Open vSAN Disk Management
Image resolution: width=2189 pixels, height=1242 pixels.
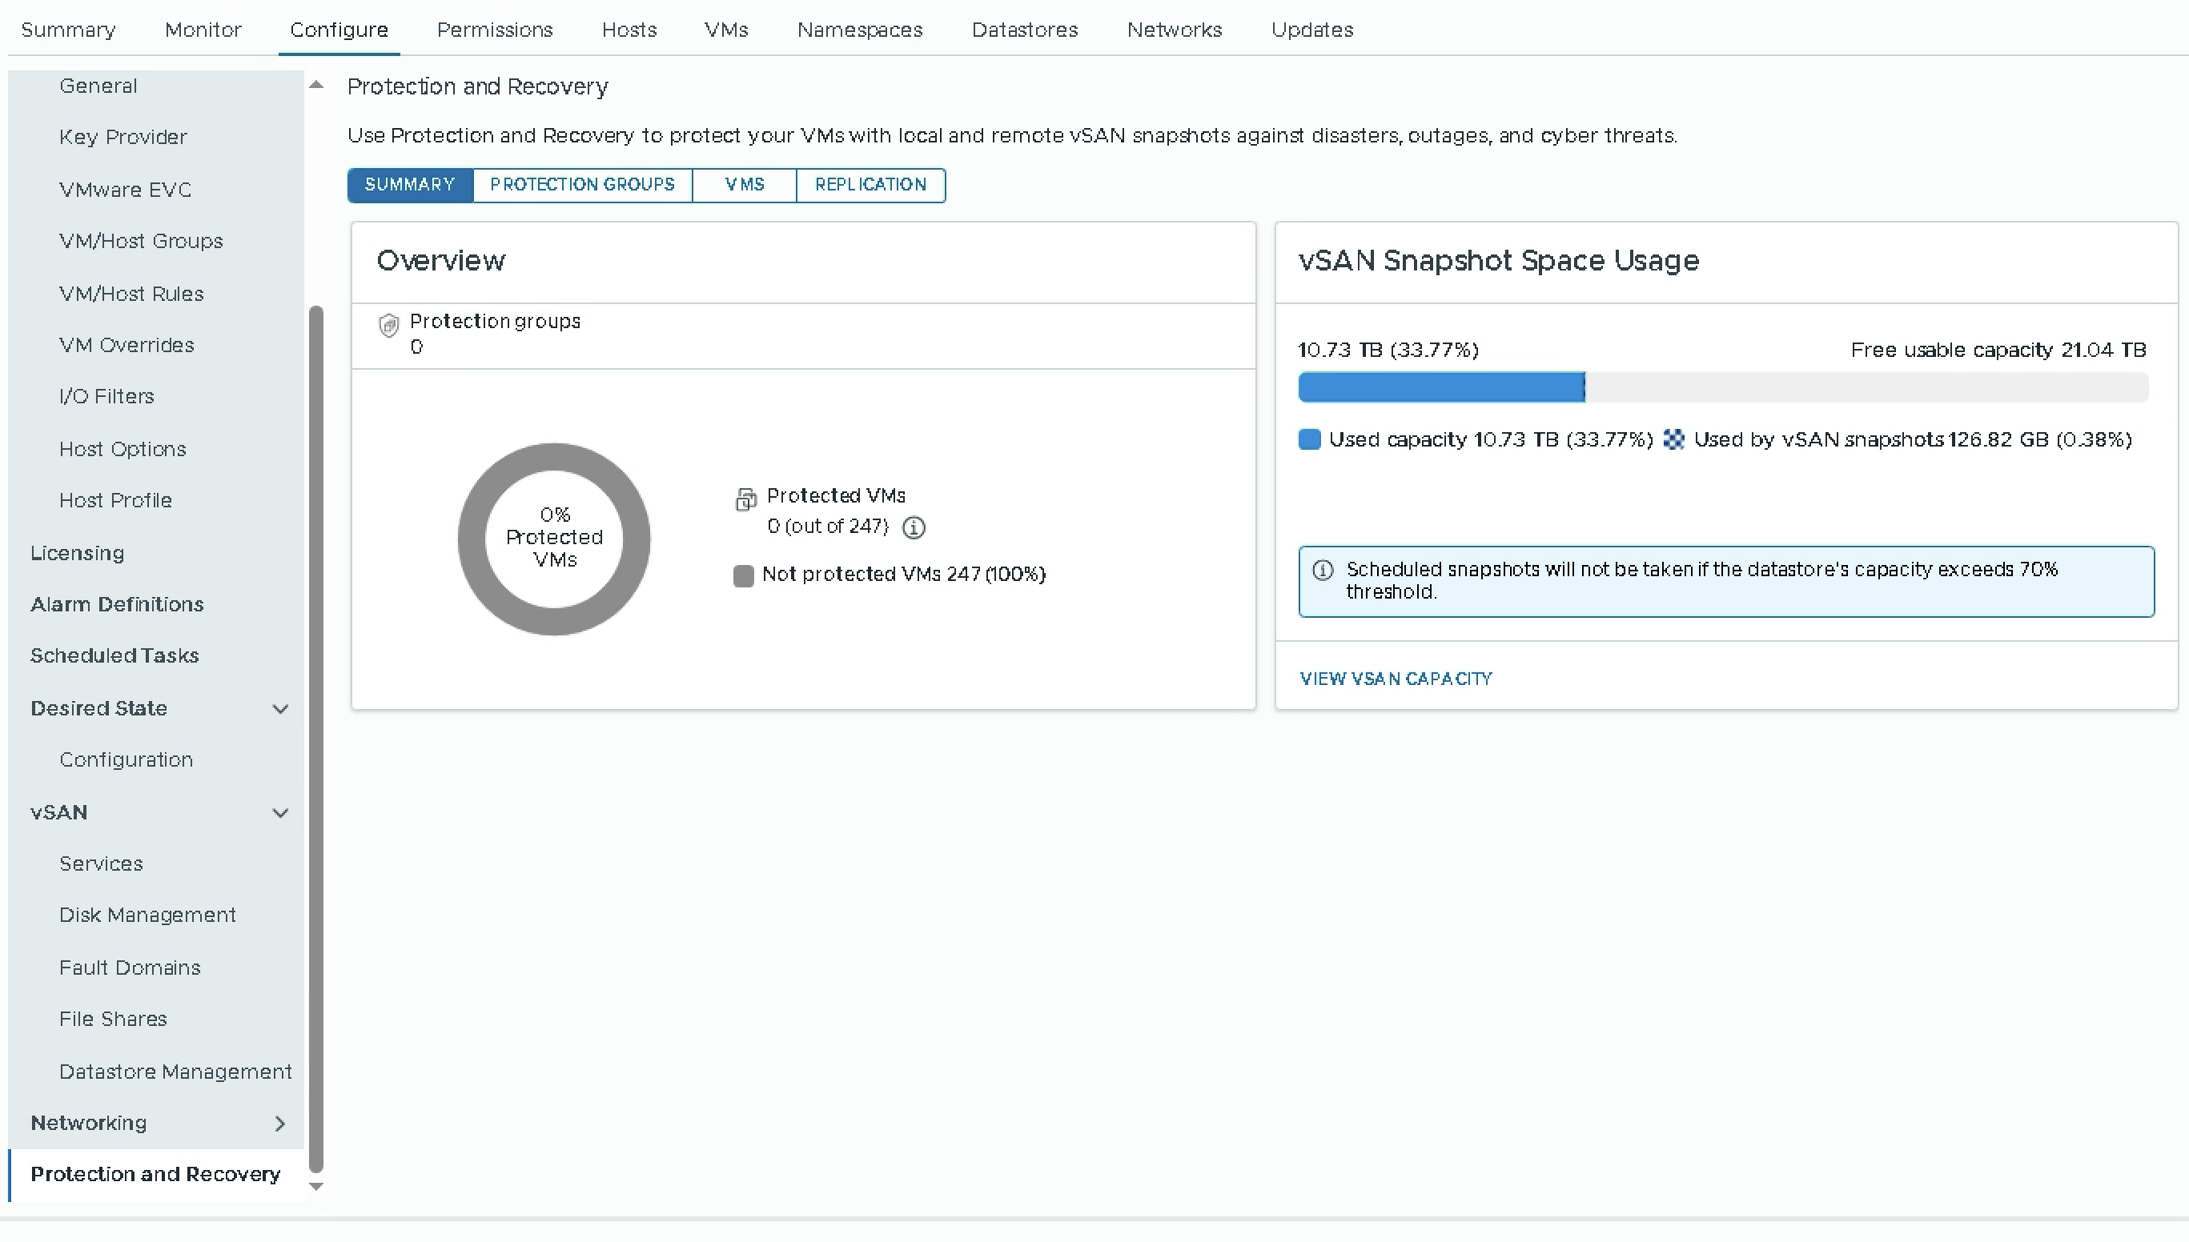click(x=147, y=915)
